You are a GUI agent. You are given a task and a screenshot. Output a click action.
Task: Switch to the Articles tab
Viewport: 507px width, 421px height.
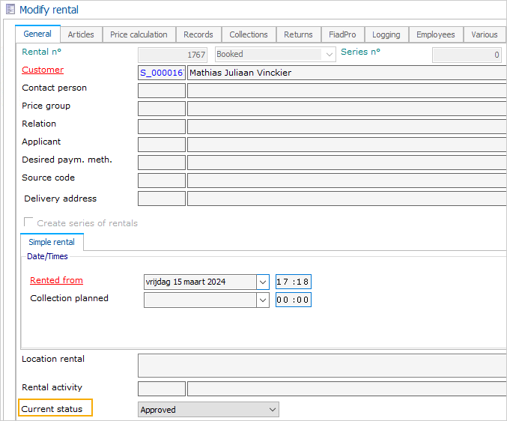[81, 34]
